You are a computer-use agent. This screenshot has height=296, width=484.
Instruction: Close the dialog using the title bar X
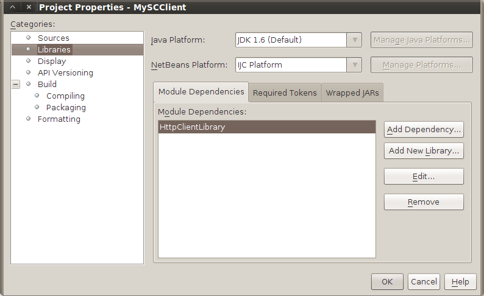click(29, 7)
